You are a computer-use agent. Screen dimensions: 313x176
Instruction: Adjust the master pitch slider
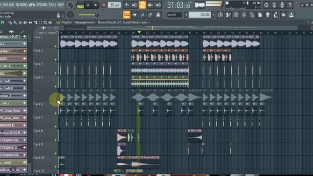(88, 15)
